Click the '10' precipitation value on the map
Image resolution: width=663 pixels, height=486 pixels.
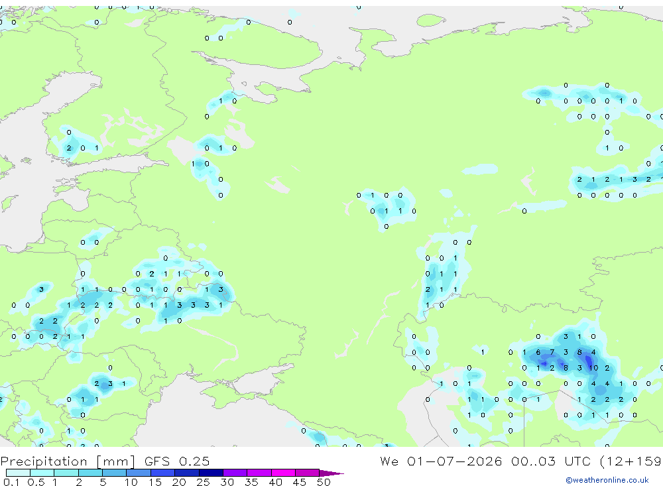pyautogui.click(x=593, y=368)
